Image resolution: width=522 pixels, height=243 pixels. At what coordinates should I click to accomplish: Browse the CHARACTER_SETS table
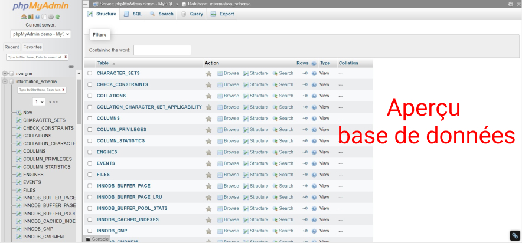pyautogui.click(x=228, y=73)
